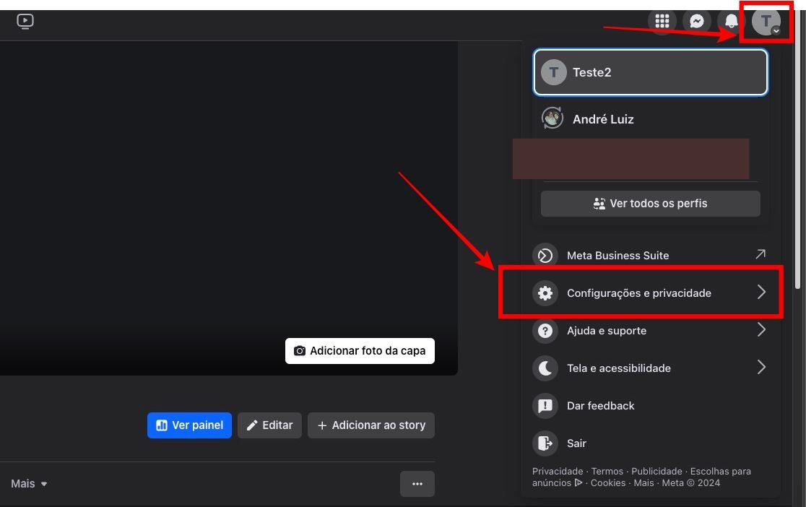Click the Dar feedback icon

coord(545,405)
